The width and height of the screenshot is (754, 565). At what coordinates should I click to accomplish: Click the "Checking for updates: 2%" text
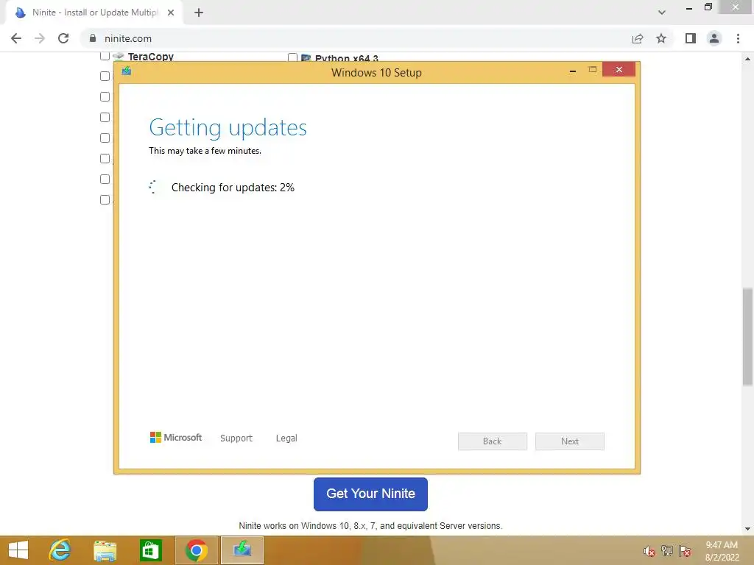[233, 188]
